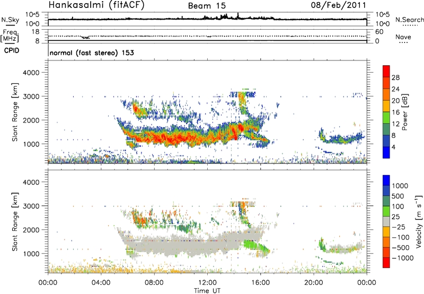Click the red high-power backscatter band near 09:00

167,138
